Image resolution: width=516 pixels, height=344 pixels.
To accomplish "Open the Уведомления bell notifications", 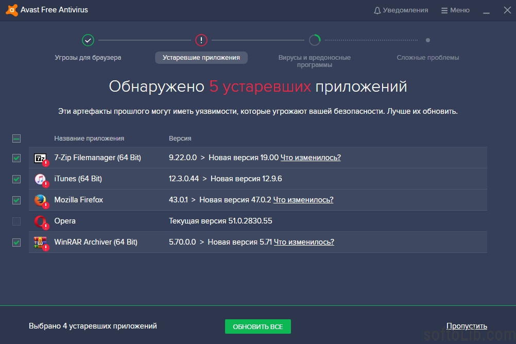I will 401,10.
